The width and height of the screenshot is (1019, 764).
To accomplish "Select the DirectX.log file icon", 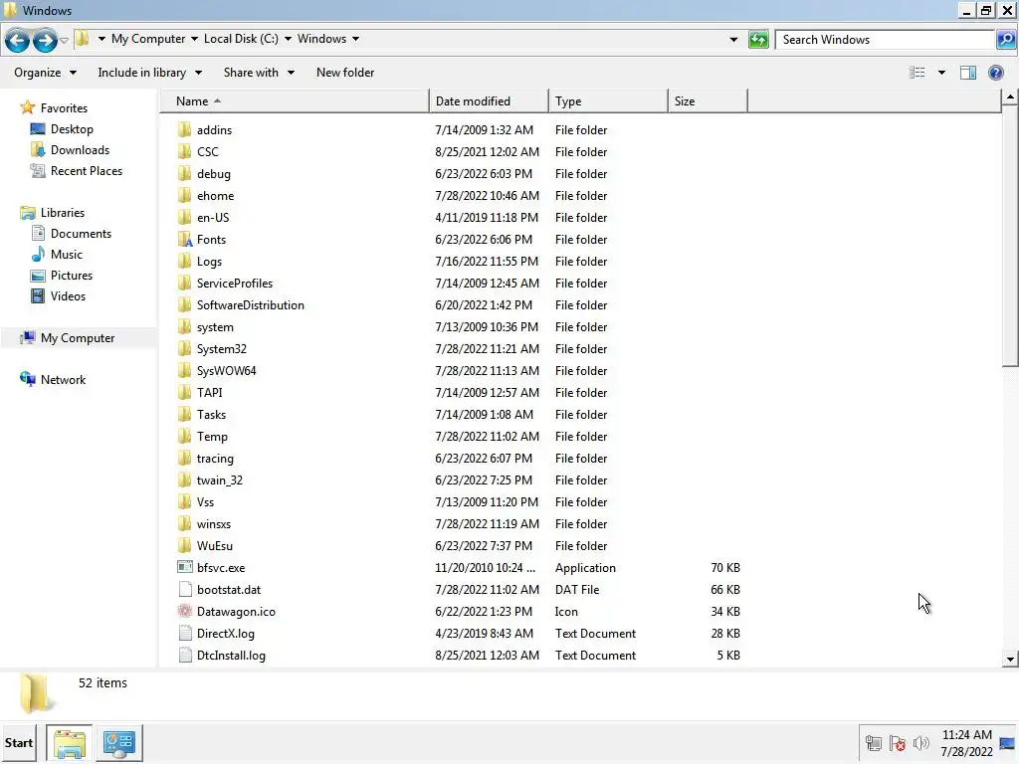I will [184, 634].
